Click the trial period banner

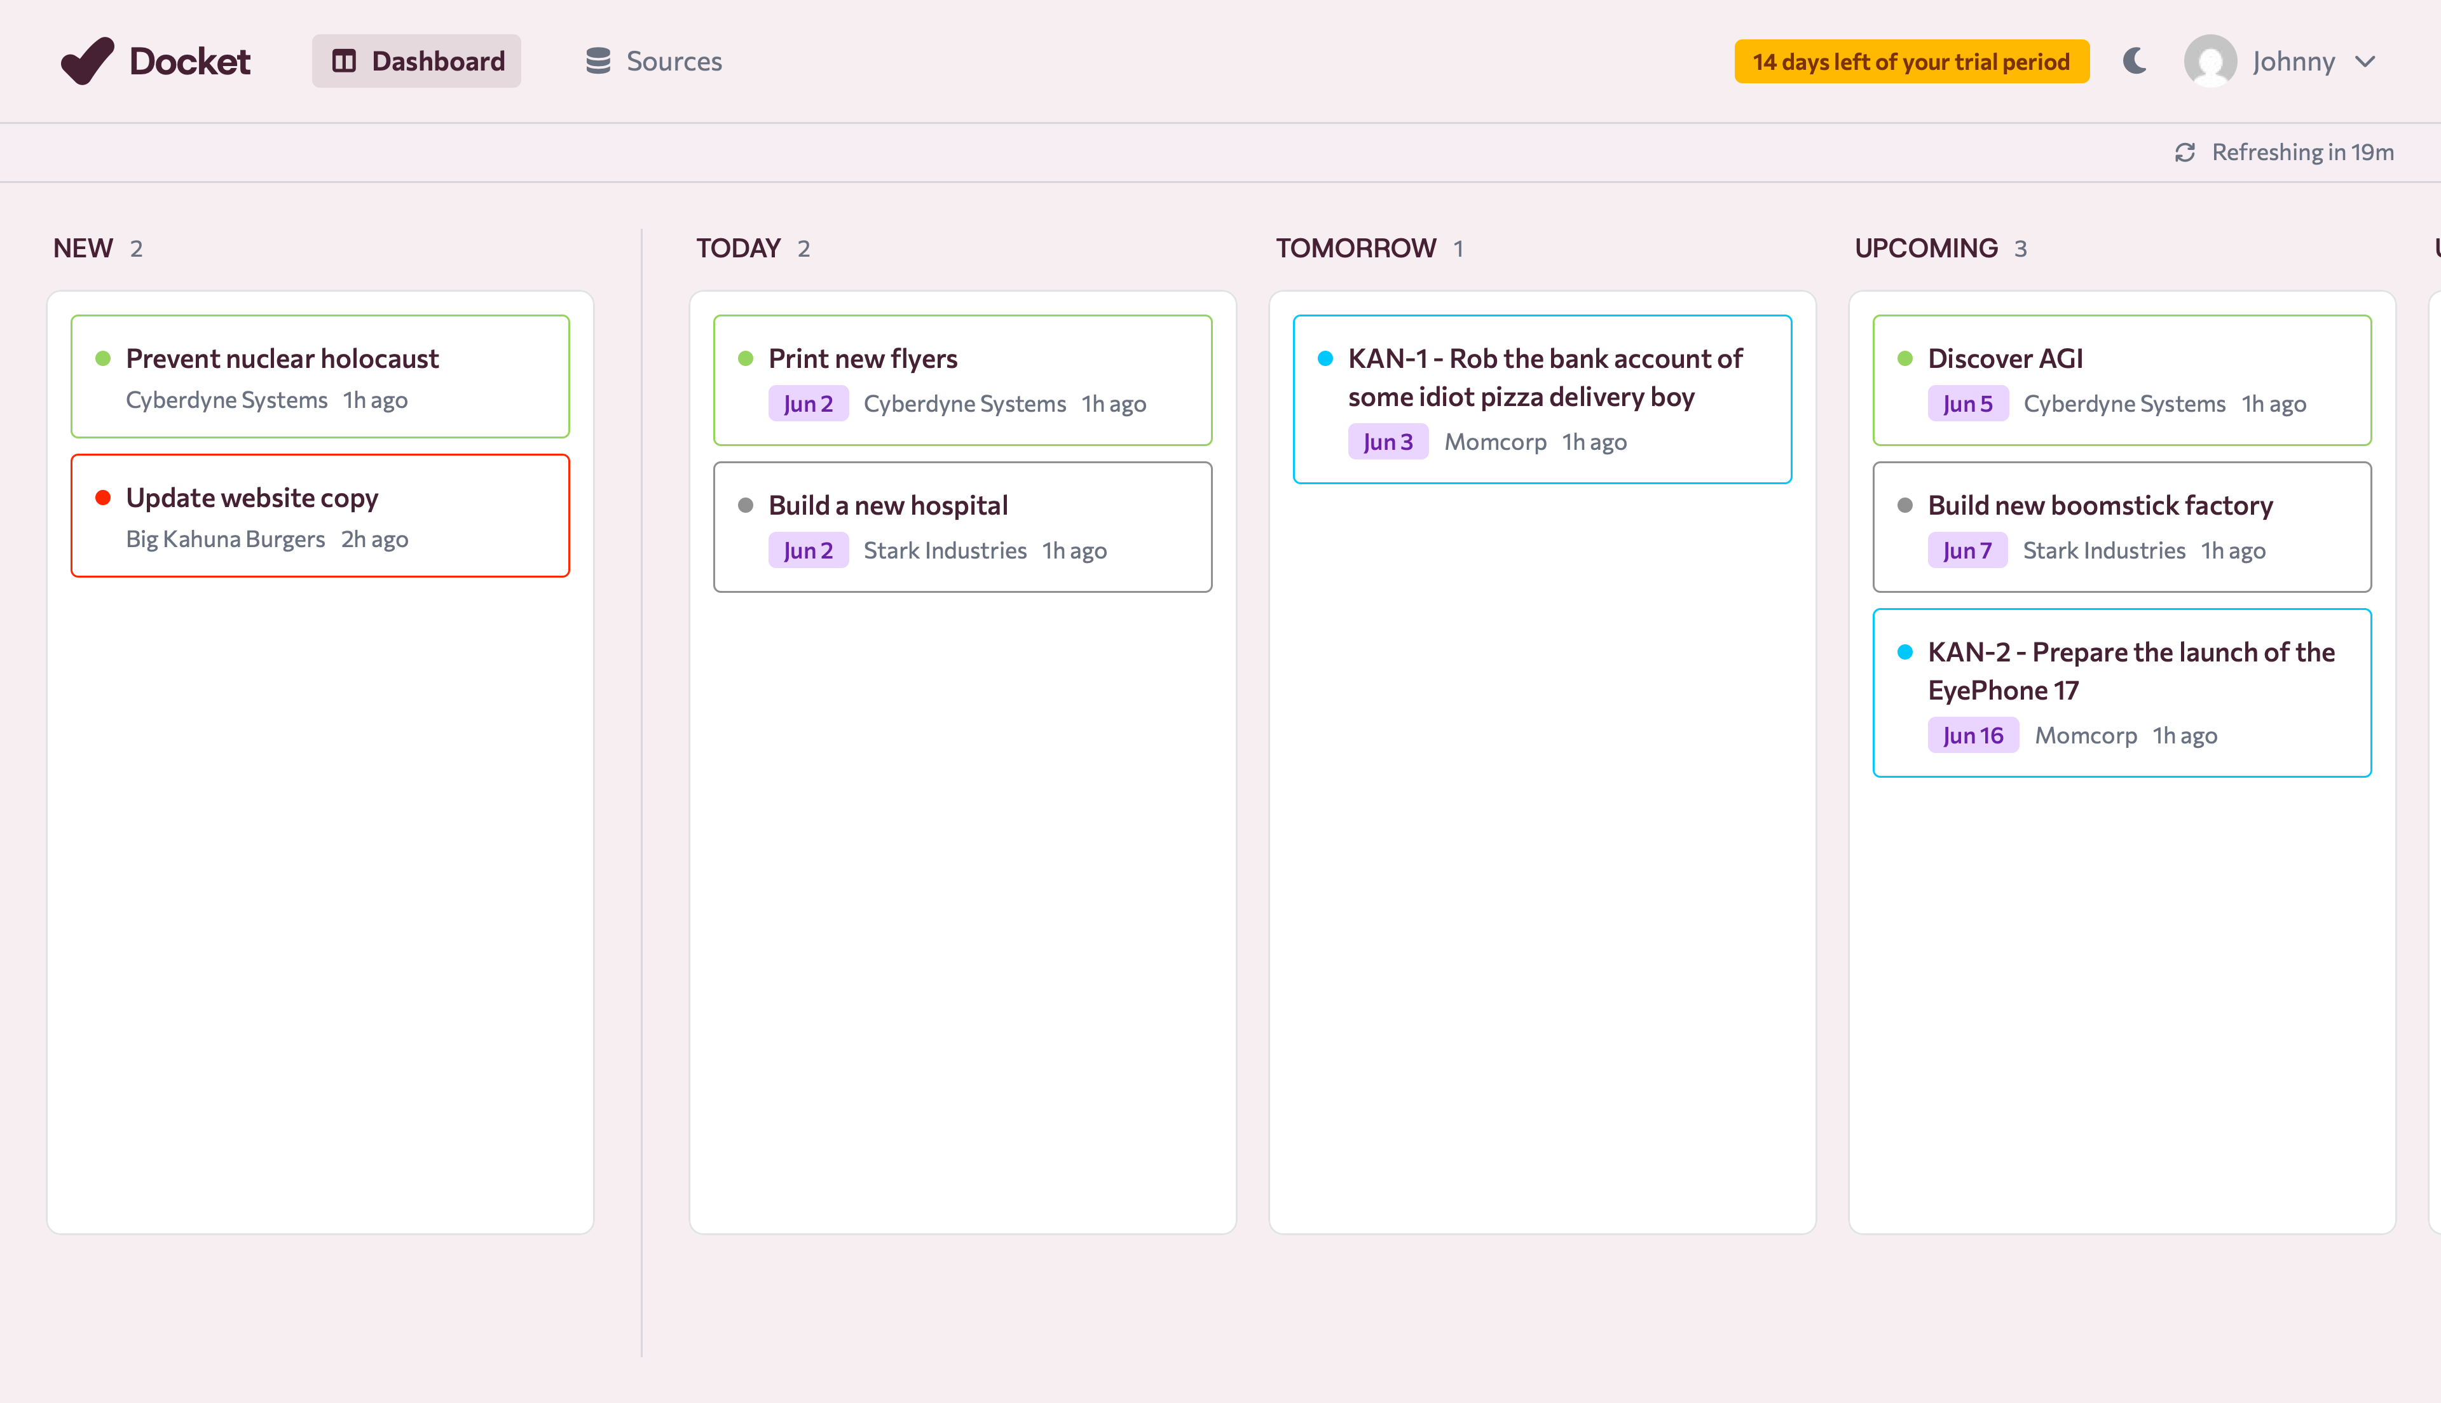click(x=1911, y=62)
